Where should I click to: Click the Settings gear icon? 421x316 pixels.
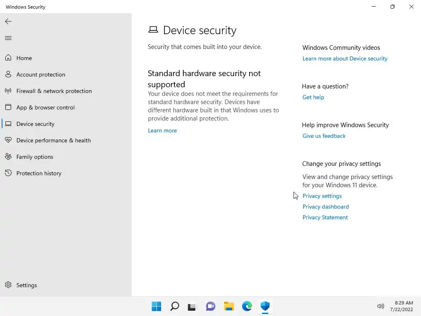coord(8,285)
